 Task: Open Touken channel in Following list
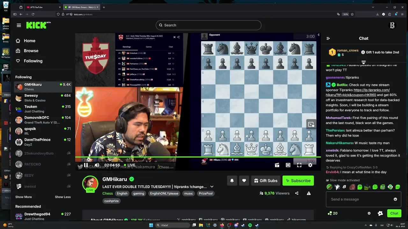click(43, 109)
